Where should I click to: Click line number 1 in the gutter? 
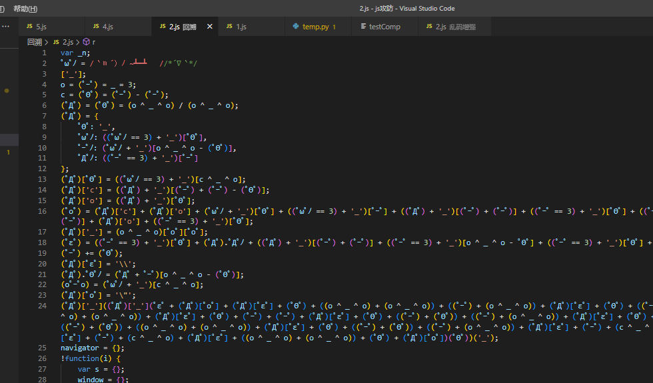coord(44,53)
